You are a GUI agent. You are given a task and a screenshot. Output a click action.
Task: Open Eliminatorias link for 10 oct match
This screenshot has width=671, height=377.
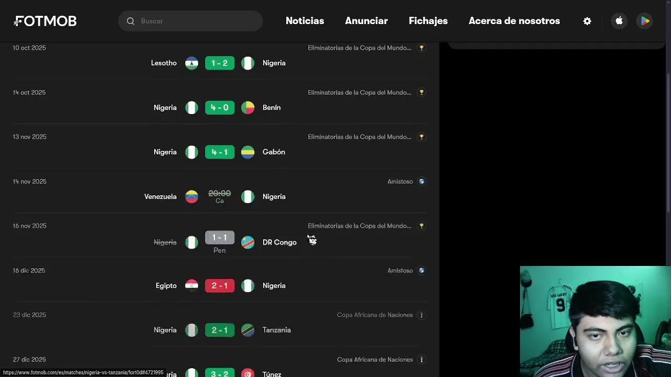click(360, 48)
